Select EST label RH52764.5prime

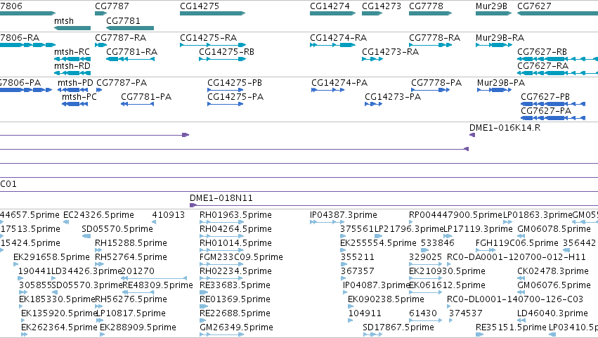click(x=131, y=257)
